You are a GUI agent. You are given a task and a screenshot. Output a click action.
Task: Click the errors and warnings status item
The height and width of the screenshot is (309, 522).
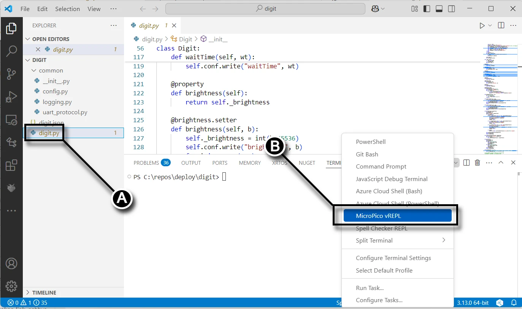27,303
